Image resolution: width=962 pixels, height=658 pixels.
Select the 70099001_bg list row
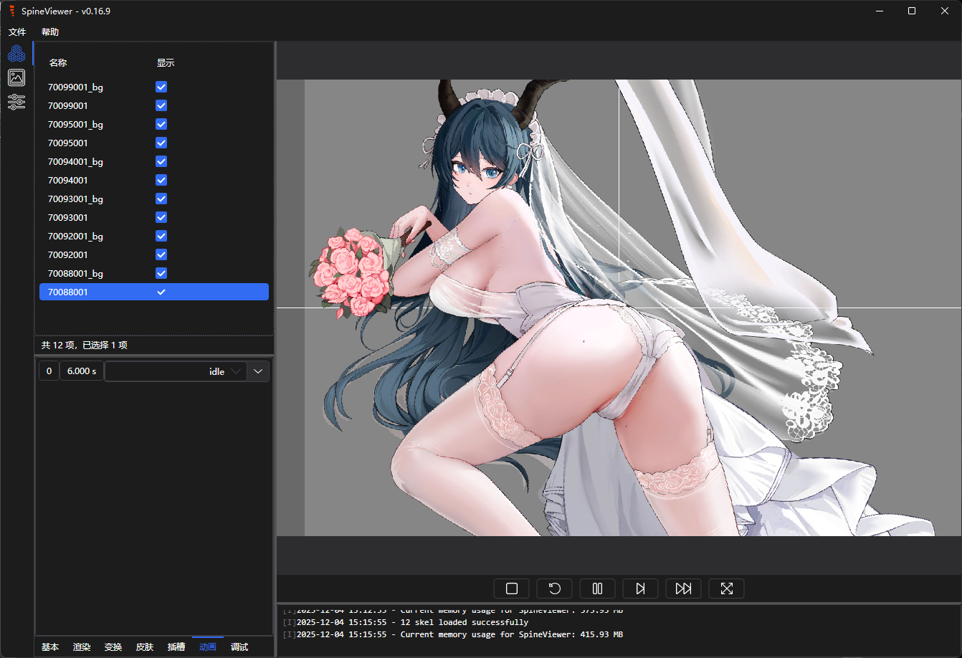[x=154, y=87]
